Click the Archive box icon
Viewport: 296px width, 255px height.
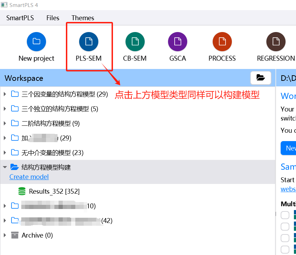(15, 235)
